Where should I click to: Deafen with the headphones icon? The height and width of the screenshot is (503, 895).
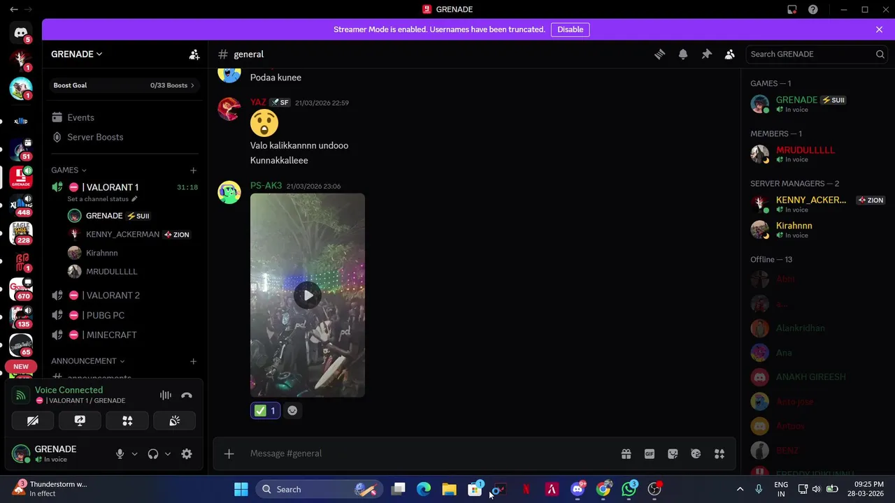(153, 454)
